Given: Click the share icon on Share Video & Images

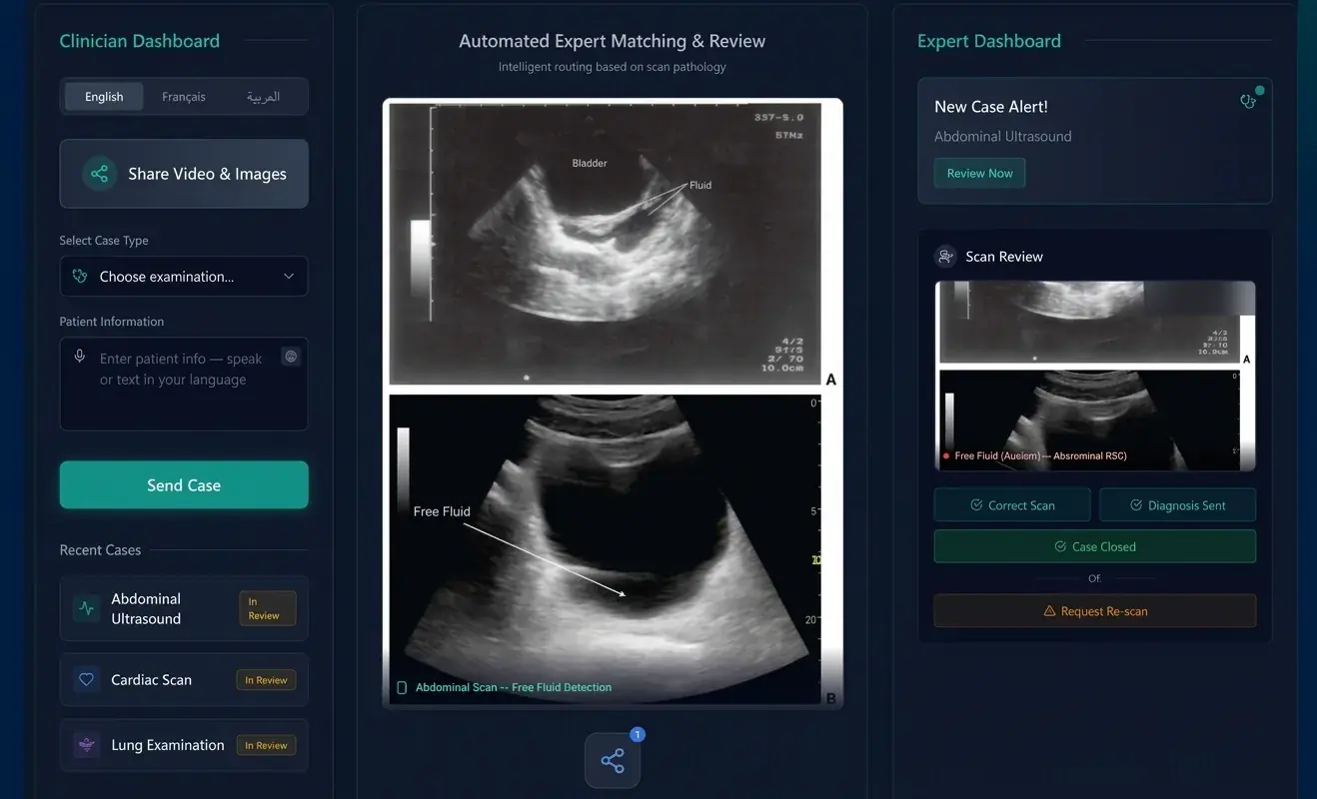Looking at the screenshot, I should tap(99, 173).
